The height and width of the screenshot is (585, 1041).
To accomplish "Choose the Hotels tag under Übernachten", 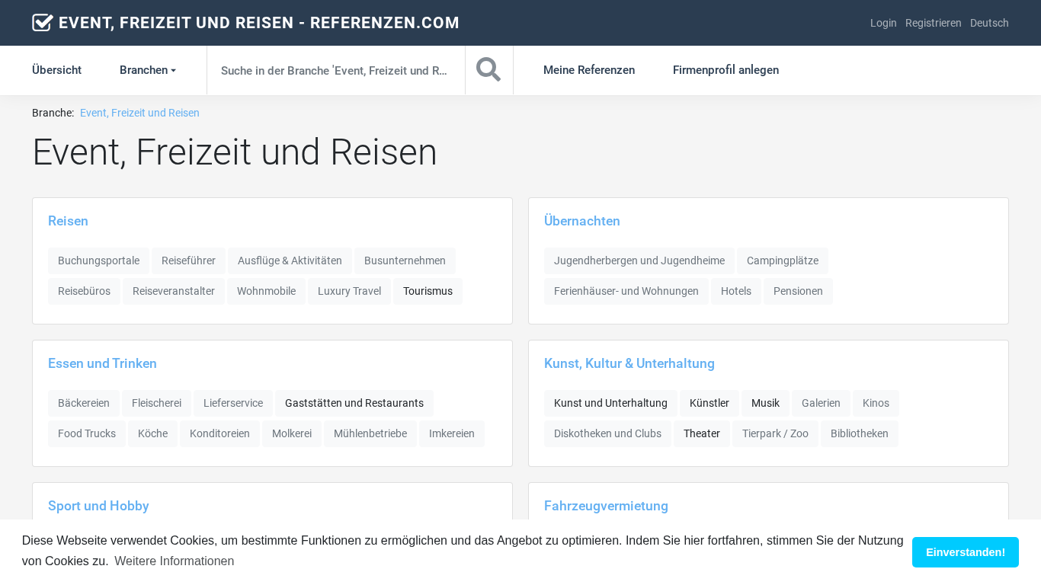I will click(735, 291).
